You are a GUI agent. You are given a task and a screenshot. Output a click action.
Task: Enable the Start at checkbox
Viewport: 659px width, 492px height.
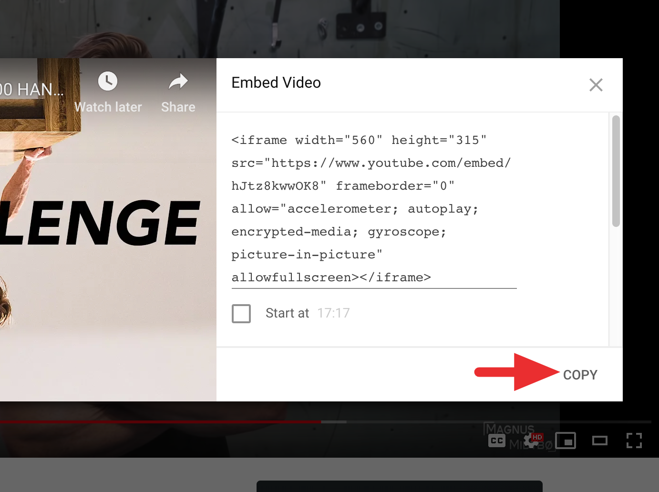tap(241, 314)
